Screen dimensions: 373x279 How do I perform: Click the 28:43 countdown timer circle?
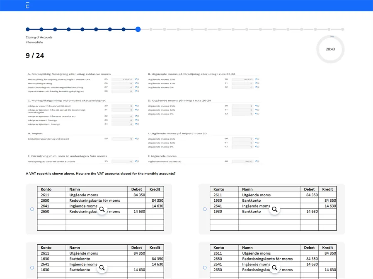(x=330, y=49)
